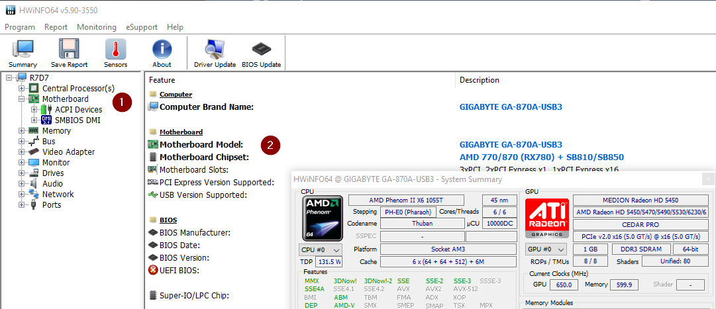Collapse the Motherboard tree node
The width and height of the screenshot is (716, 309).
click(x=21, y=99)
